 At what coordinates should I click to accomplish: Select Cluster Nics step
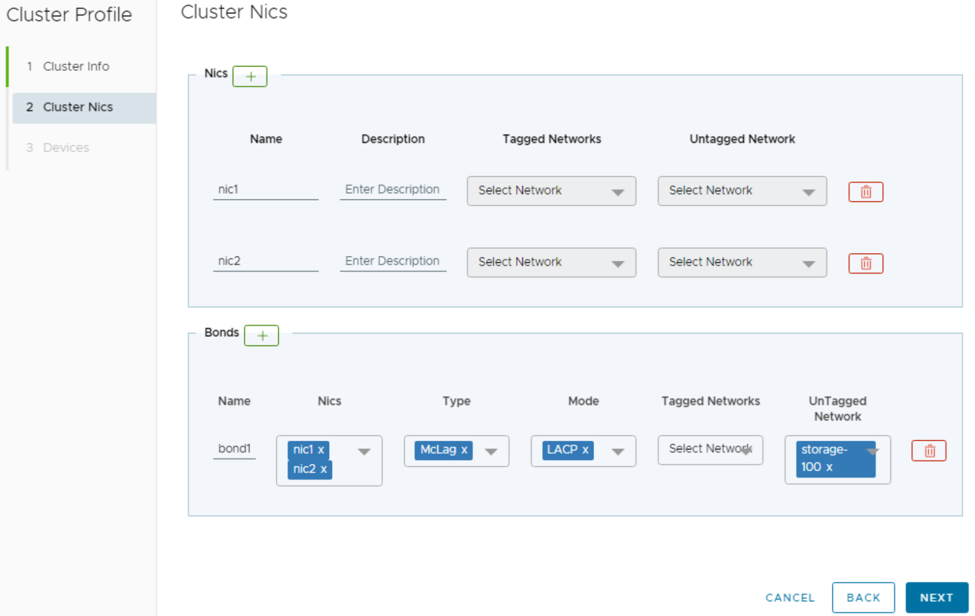click(x=84, y=108)
